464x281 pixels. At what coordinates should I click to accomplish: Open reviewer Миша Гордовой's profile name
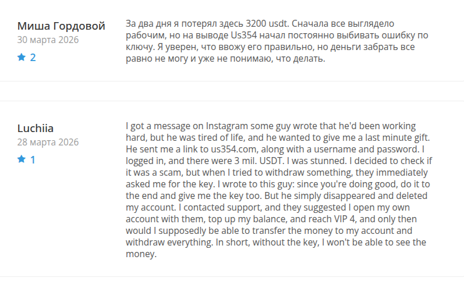61,26
